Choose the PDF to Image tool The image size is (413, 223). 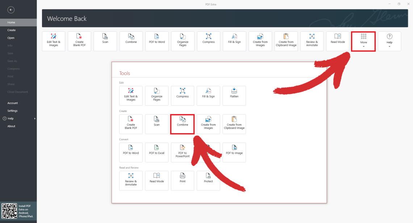click(x=234, y=152)
